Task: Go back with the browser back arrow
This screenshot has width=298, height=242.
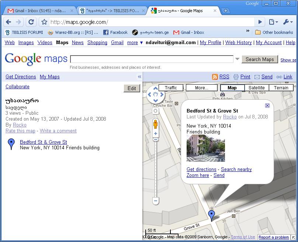Action: 8,22
